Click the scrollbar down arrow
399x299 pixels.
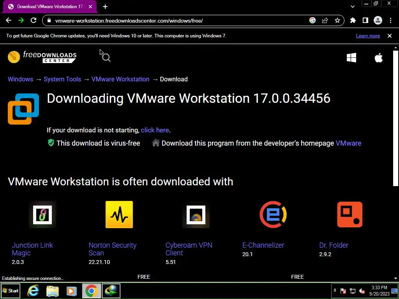click(x=395, y=278)
